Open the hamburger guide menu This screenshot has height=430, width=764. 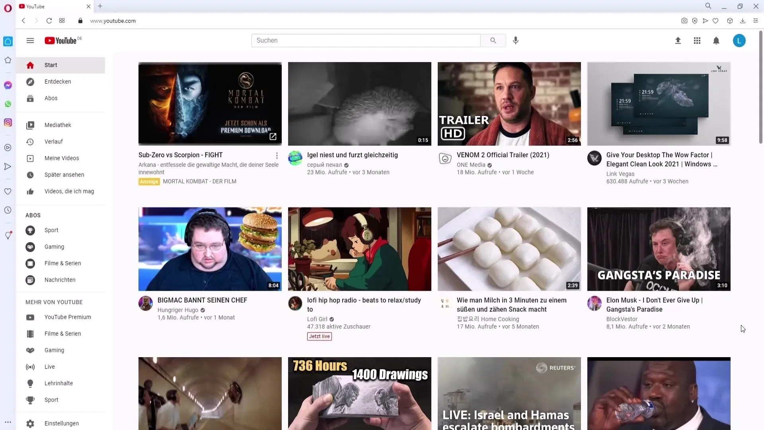click(x=30, y=41)
